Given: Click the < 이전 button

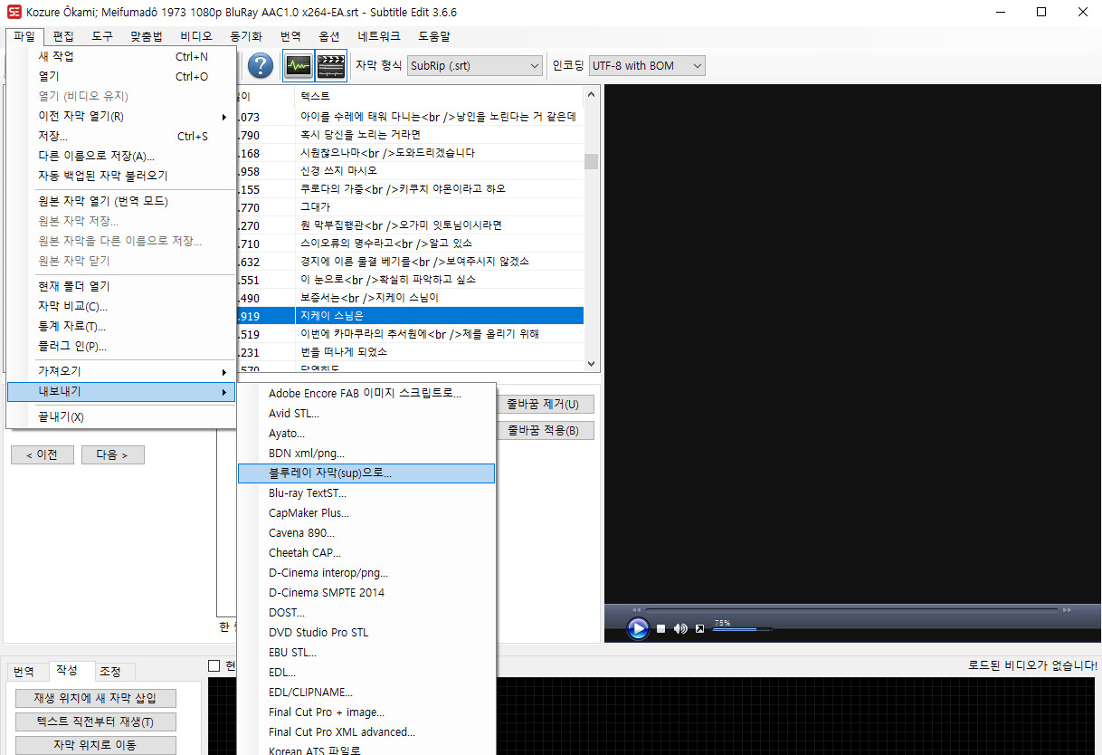Looking at the screenshot, I should point(43,454).
